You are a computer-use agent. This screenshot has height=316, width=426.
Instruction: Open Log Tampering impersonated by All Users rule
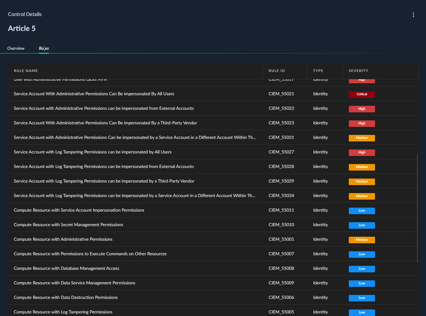(92, 152)
